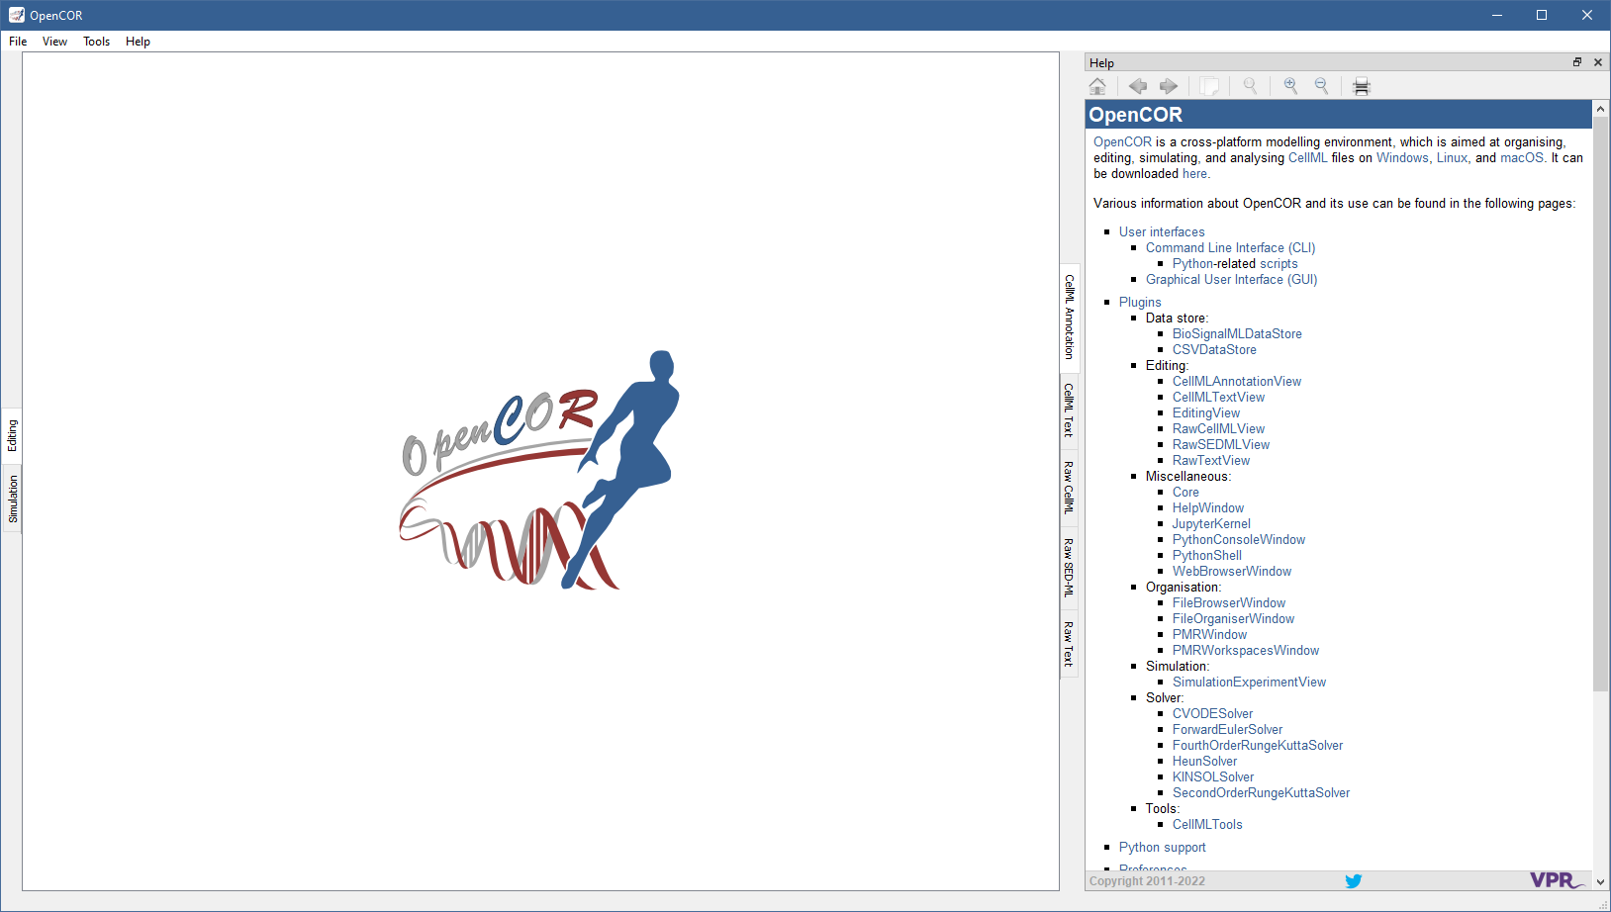
Task: Click the Help forward arrow
Action: [1169, 86]
